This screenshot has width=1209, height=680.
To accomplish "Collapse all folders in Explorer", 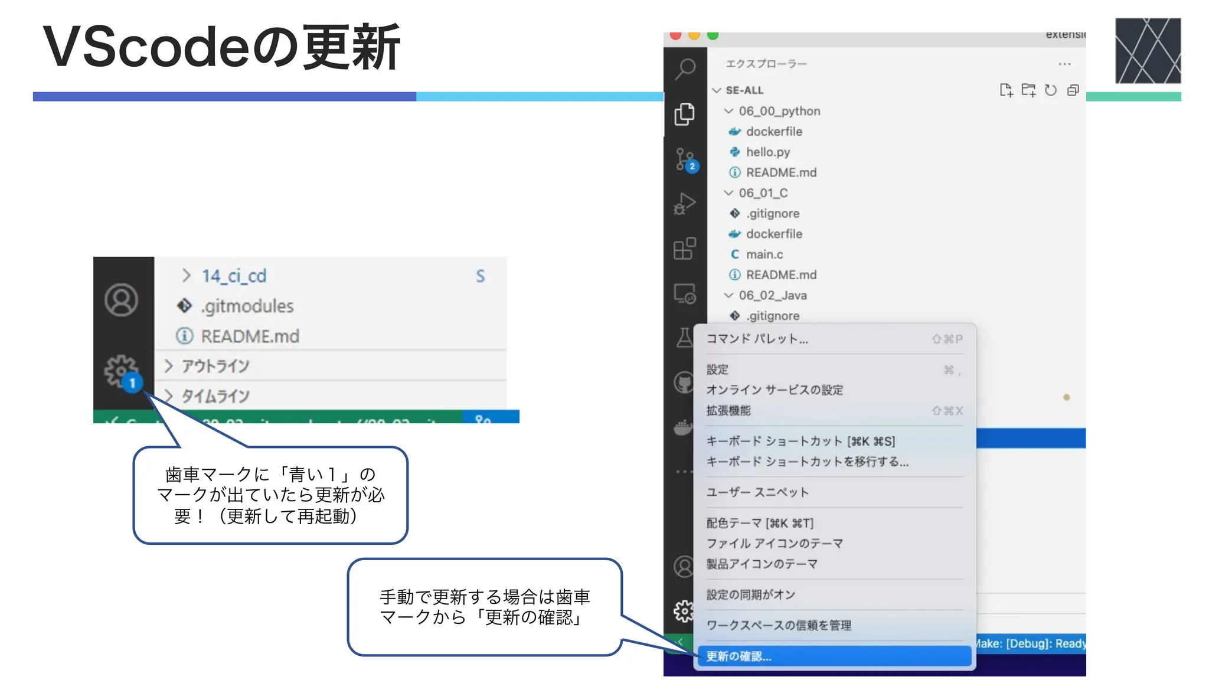I will click(1073, 90).
